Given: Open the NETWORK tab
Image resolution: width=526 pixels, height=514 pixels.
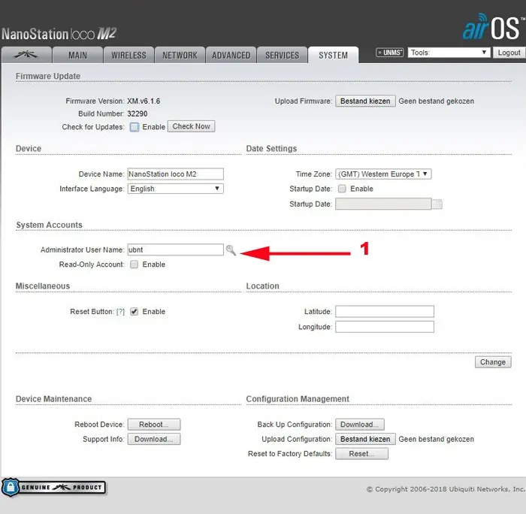Looking at the screenshot, I should pyautogui.click(x=180, y=55).
